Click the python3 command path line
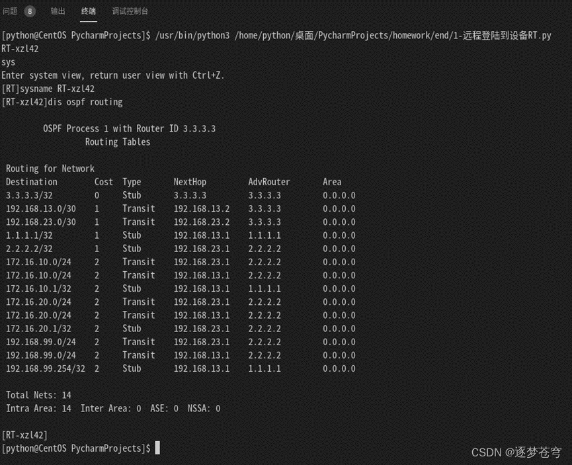The width and height of the screenshot is (572, 465). pyautogui.click(x=276, y=36)
